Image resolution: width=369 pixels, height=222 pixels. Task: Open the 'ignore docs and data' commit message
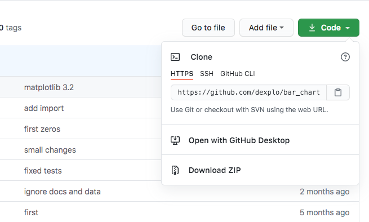63,192
